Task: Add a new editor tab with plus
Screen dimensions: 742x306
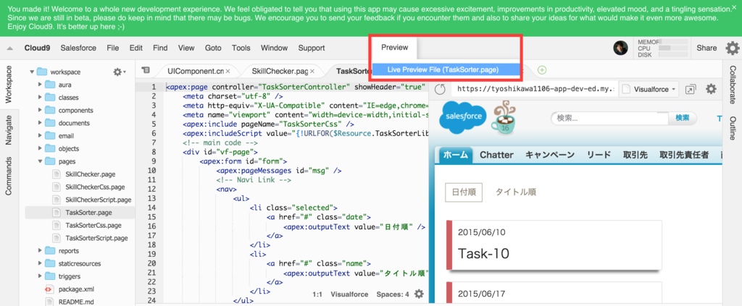Action: [542, 70]
